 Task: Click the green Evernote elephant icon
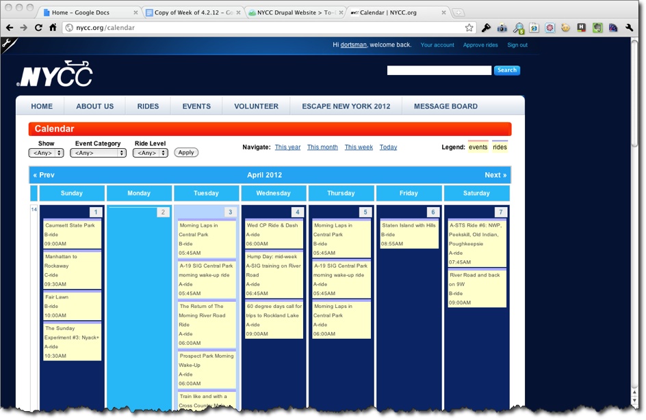[x=597, y=28]
